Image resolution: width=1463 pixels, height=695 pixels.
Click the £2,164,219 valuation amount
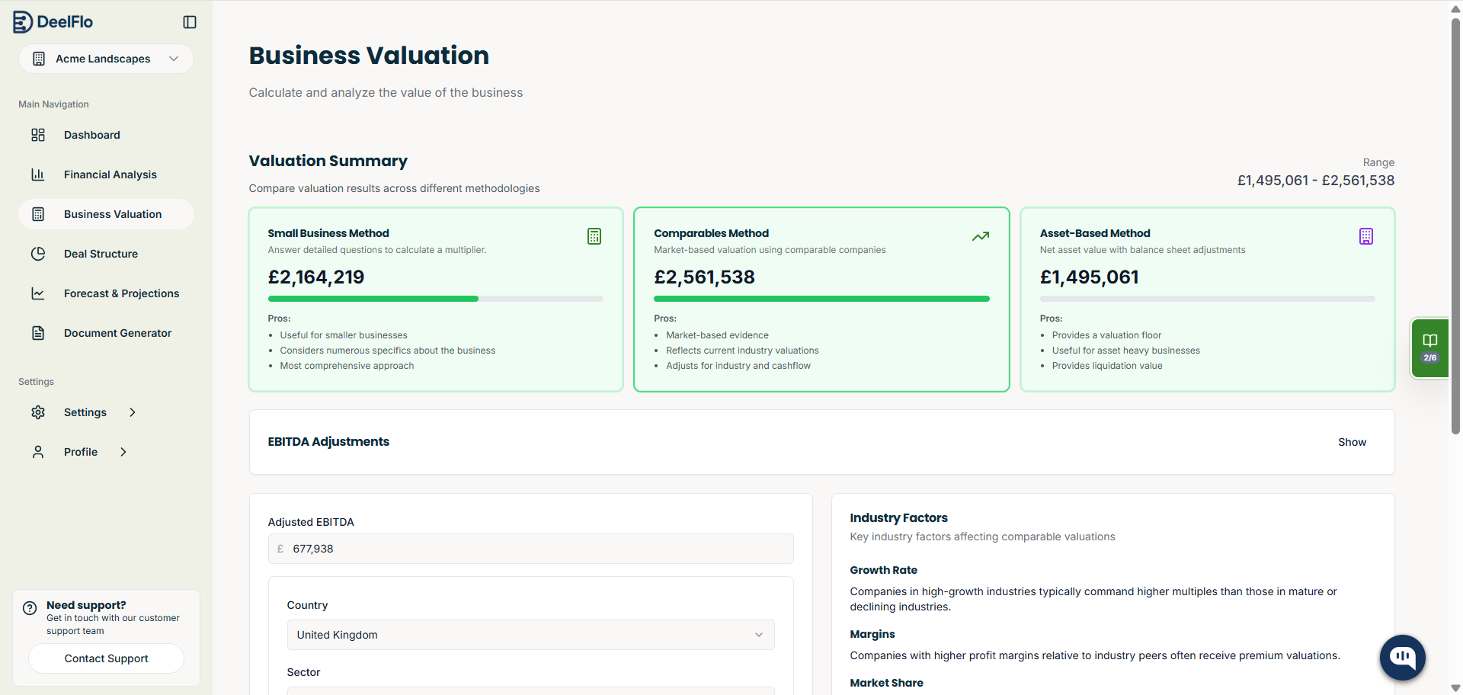click(x=316, y=277)
